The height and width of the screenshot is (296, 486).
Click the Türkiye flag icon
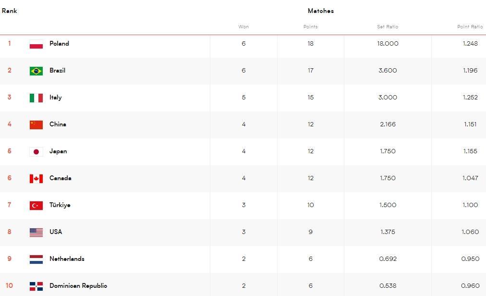[36, 206]
